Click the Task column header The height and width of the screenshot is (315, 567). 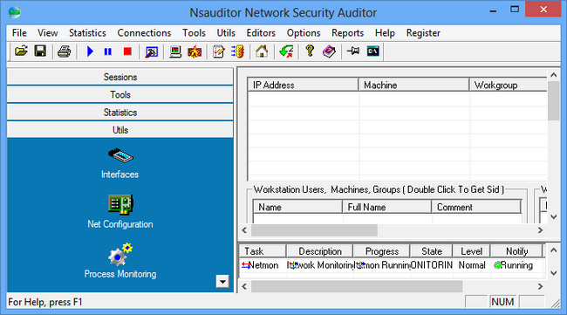[x=263, y=251]
